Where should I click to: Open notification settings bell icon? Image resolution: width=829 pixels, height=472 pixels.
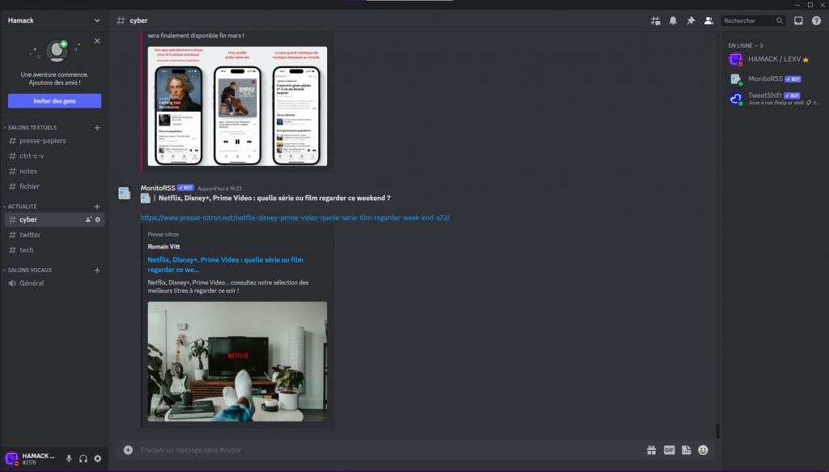click(x=673, y=20)
